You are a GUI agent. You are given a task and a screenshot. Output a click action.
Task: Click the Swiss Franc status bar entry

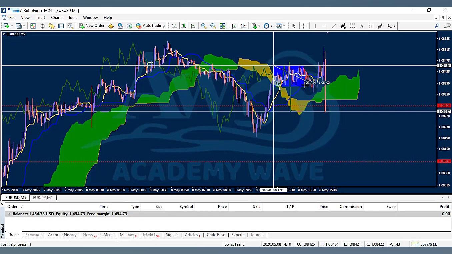click(x=234, y=244)
